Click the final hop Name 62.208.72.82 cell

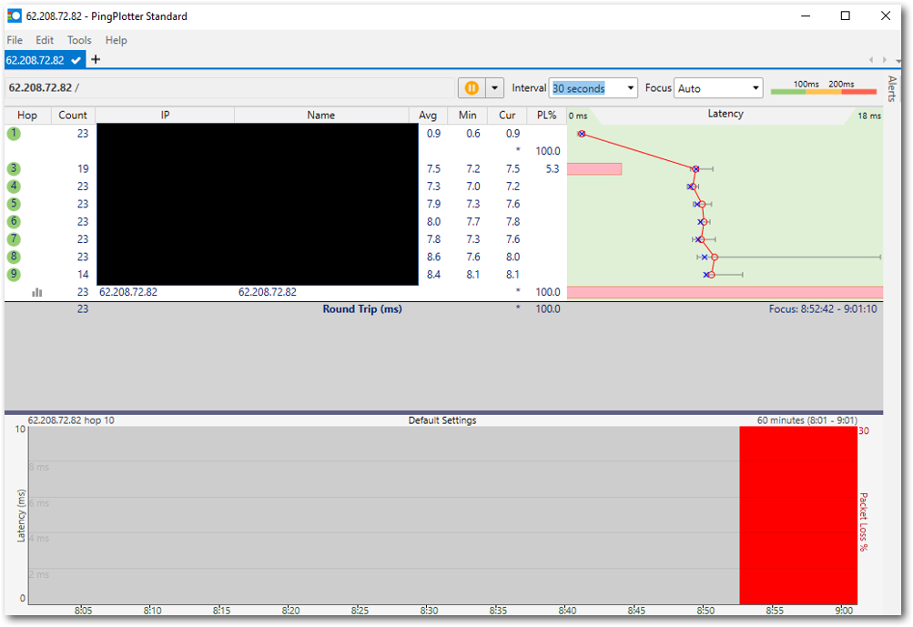268,292
